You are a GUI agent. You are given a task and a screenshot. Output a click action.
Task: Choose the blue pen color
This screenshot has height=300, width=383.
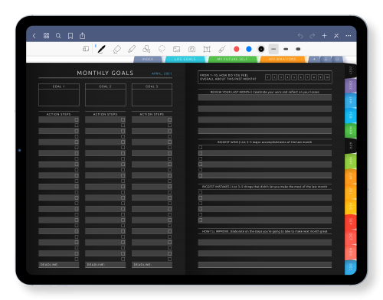pos(249,49)
